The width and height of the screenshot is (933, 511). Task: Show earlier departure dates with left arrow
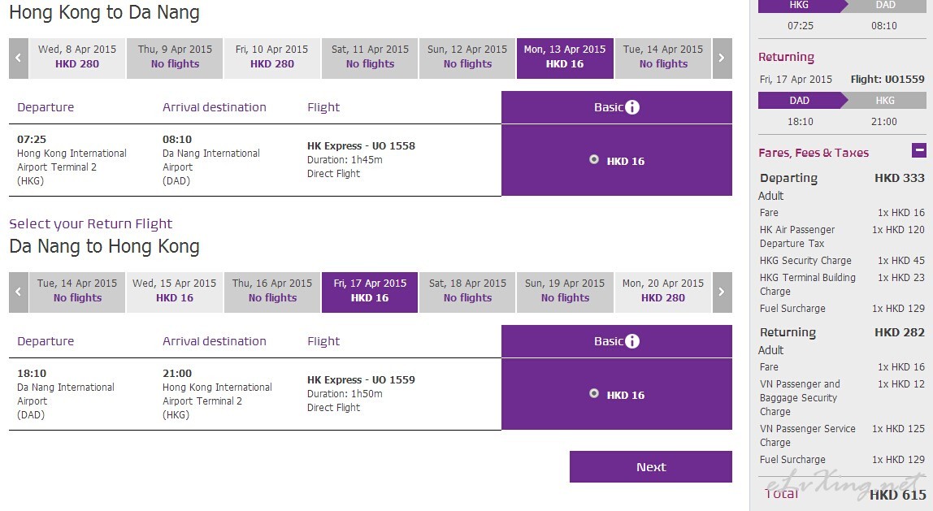click(x=19, y=58)
